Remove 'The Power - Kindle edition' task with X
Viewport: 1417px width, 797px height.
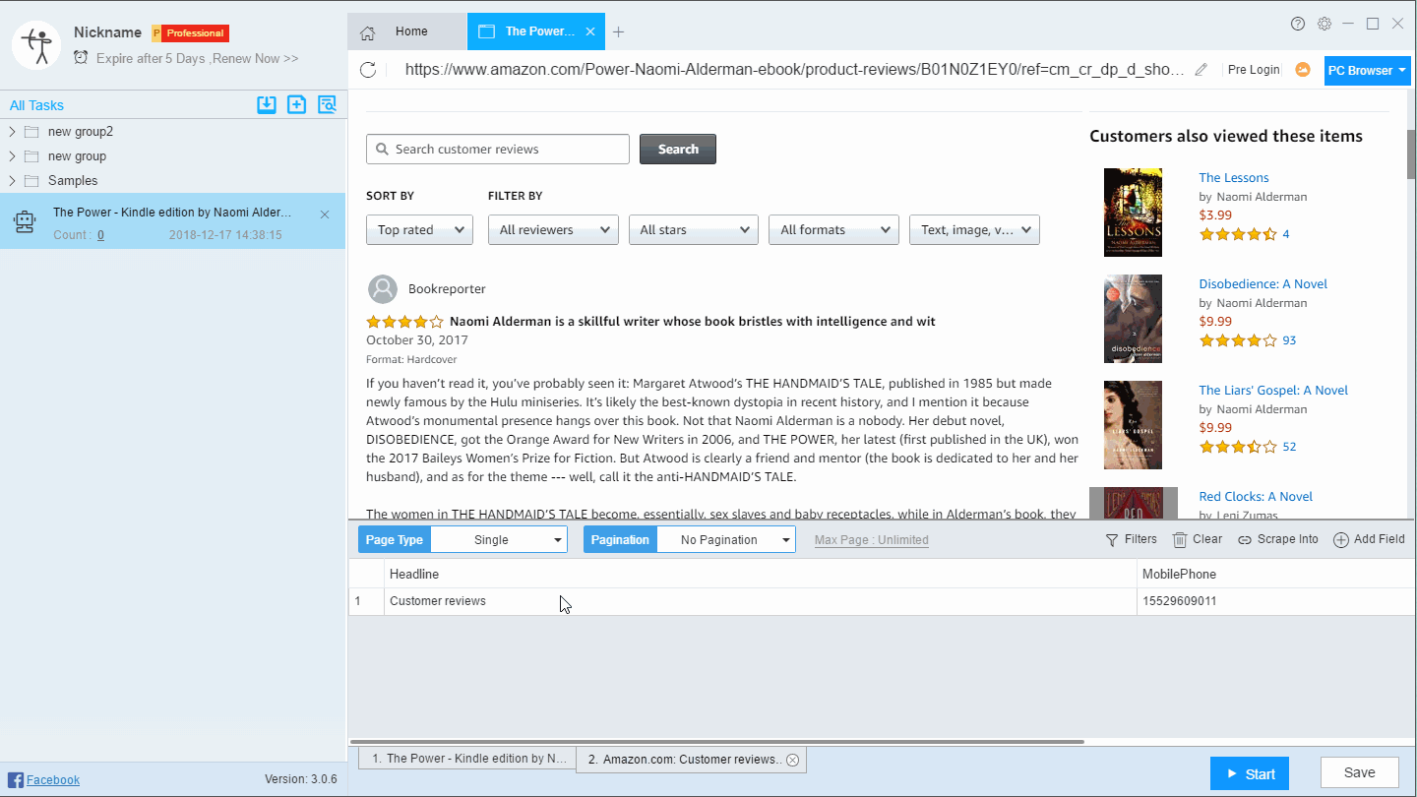tap(325, 215)
